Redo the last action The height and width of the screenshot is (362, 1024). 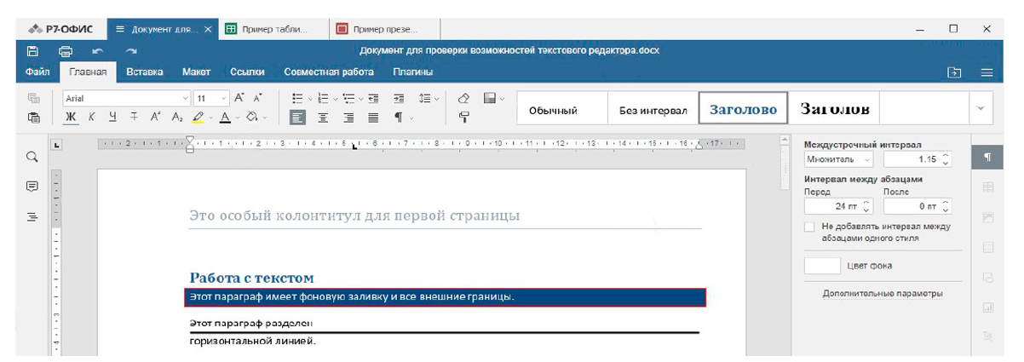point(131,51)
